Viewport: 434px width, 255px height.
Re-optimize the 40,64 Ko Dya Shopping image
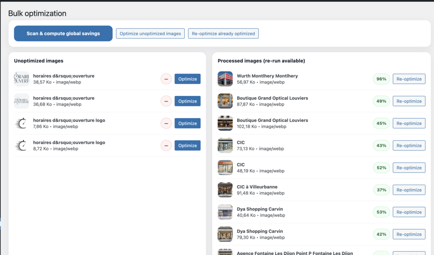[x=409, y=212]
